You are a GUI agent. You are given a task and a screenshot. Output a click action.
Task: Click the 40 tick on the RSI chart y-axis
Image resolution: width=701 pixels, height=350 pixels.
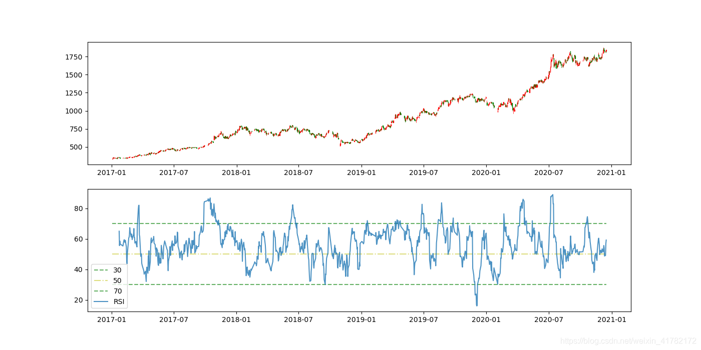79,269
